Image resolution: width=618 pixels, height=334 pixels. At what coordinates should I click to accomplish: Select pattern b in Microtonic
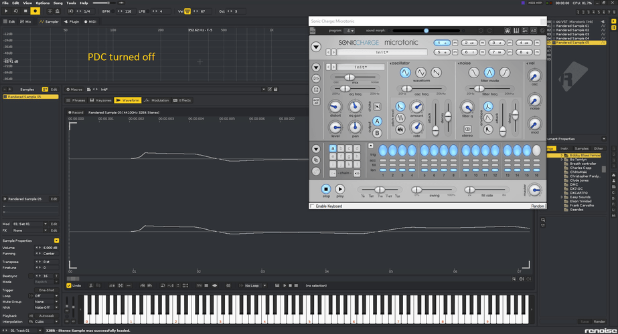point(341,148)
